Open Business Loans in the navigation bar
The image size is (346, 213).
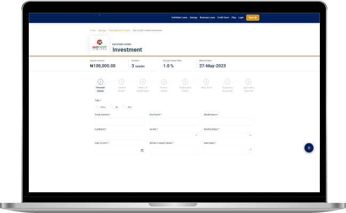tap(207, 18)
